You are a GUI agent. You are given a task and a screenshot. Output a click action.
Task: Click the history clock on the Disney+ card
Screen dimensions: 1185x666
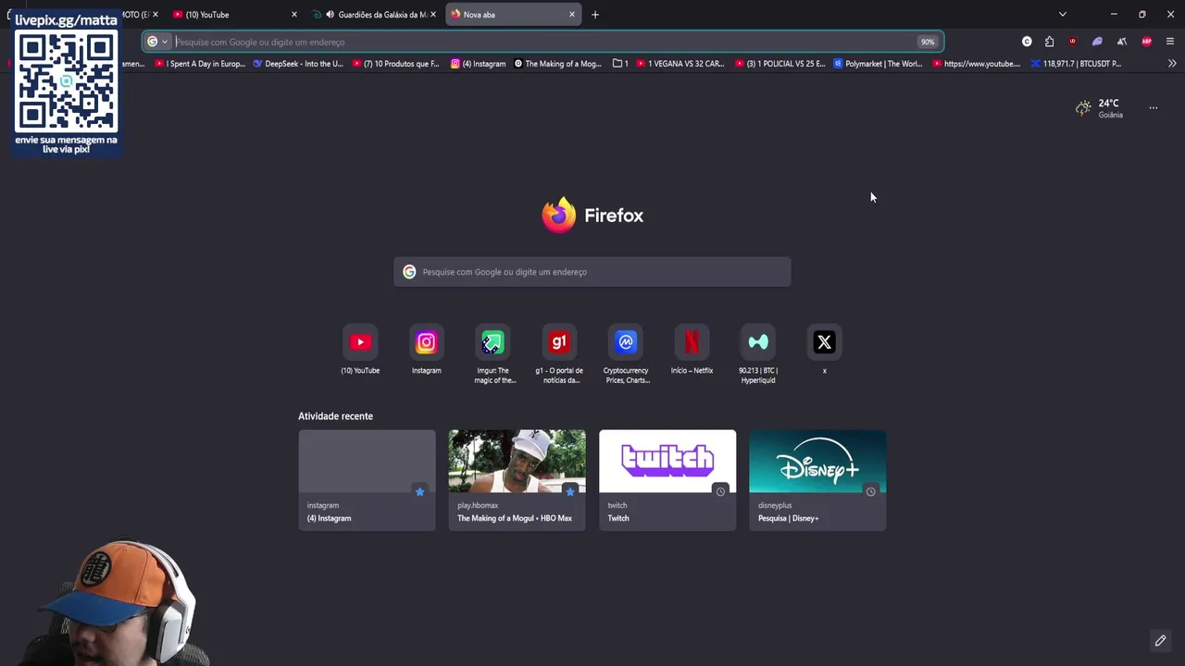point(870,491)
